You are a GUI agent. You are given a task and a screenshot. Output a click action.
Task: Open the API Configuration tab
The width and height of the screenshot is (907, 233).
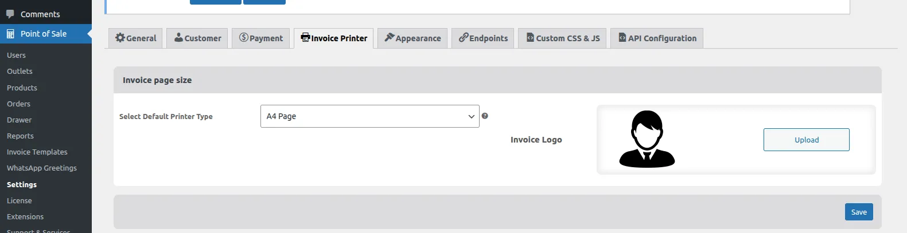[x=656, y=38]
